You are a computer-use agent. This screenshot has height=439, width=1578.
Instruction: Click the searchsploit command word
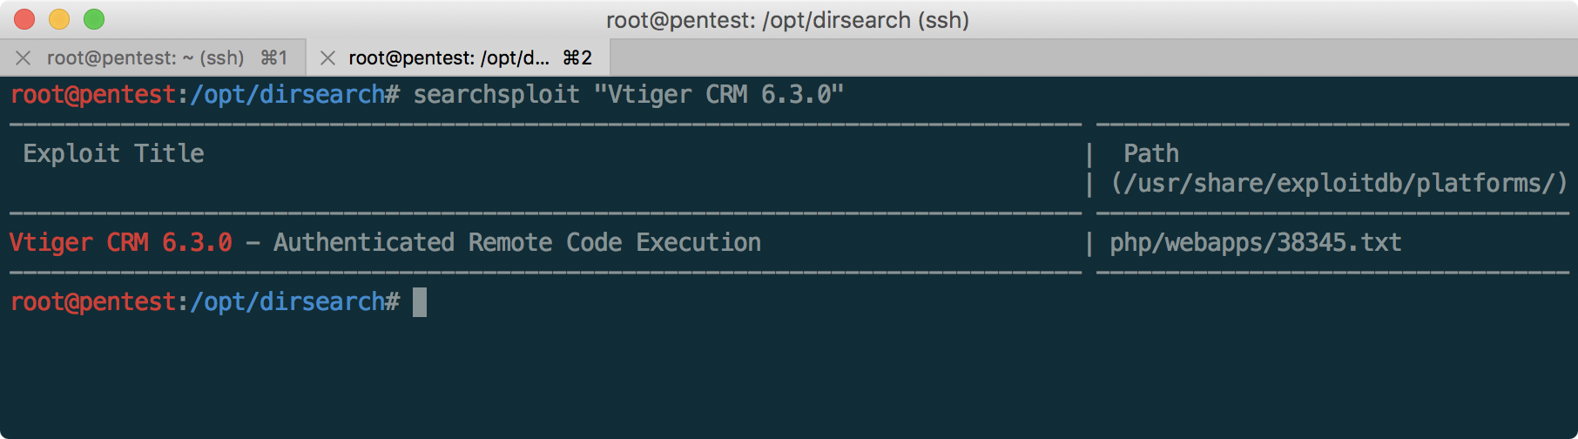[496, 94]
